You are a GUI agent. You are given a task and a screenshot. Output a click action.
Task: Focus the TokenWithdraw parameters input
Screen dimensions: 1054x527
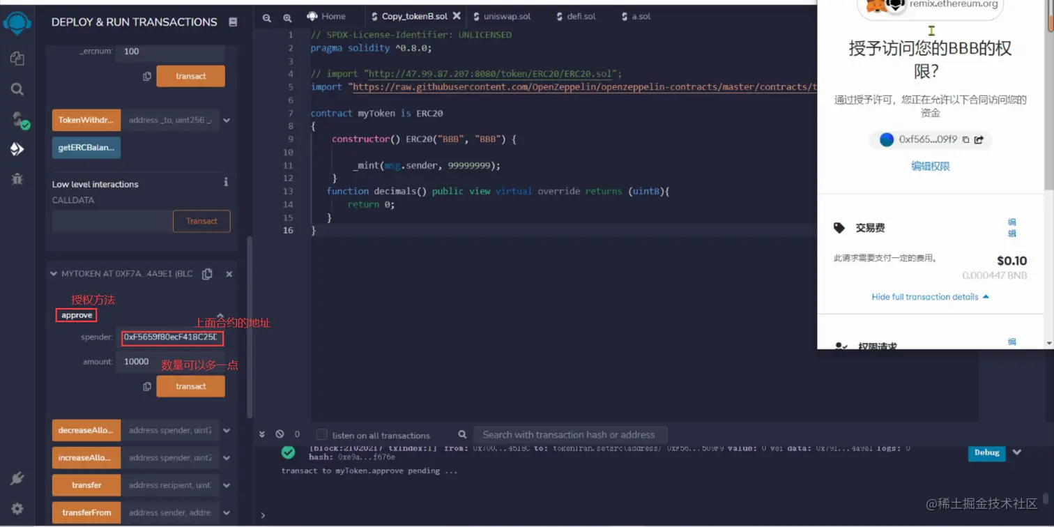(x=170, y=120)
